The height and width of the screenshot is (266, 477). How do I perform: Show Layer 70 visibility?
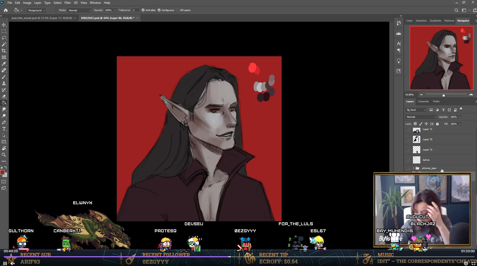[408, 139]
